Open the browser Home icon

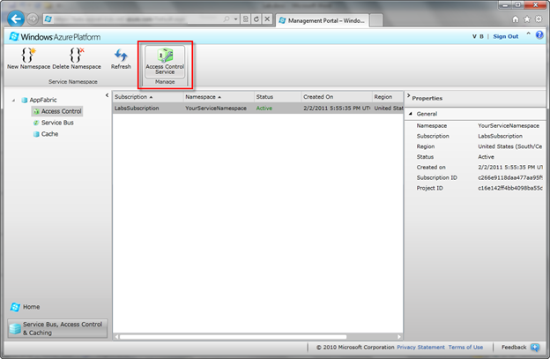point(516,19)
